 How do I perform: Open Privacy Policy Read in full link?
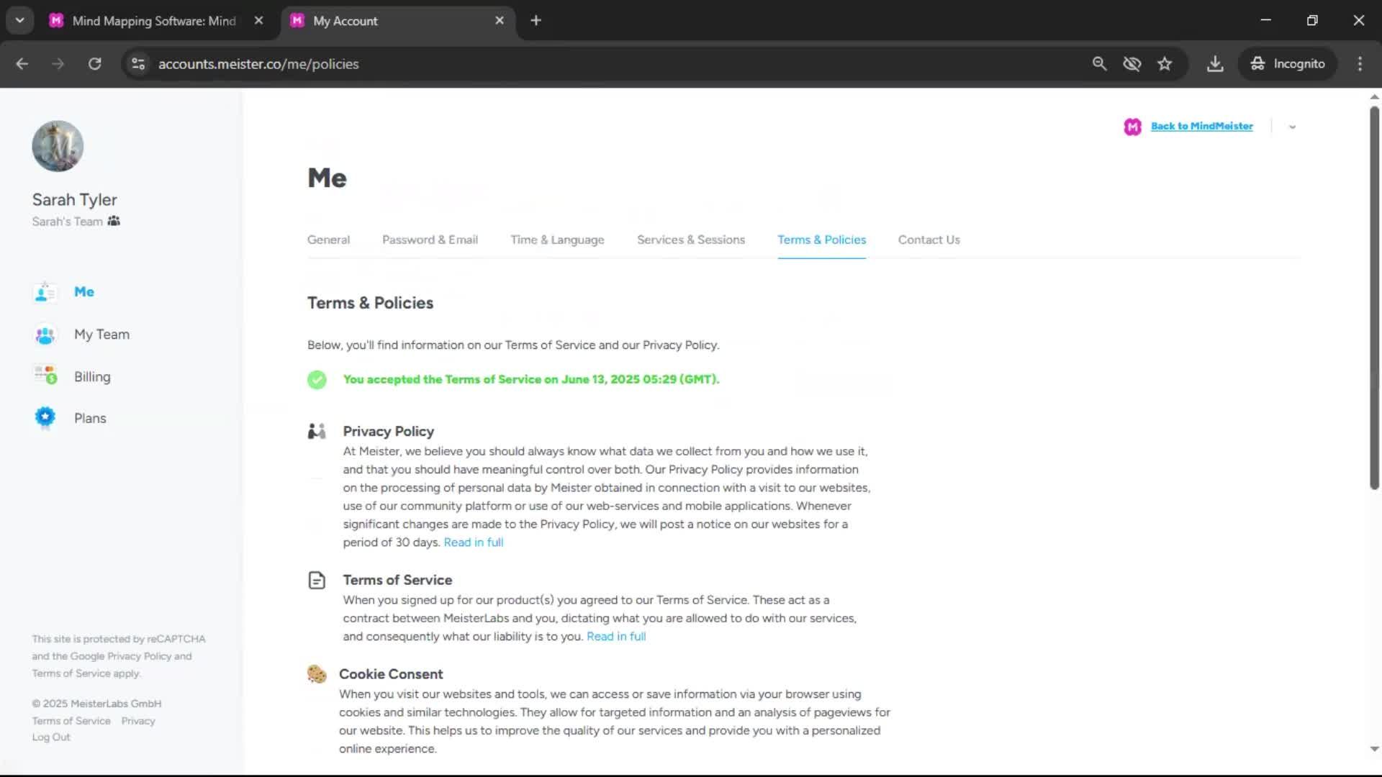(473, 542)
